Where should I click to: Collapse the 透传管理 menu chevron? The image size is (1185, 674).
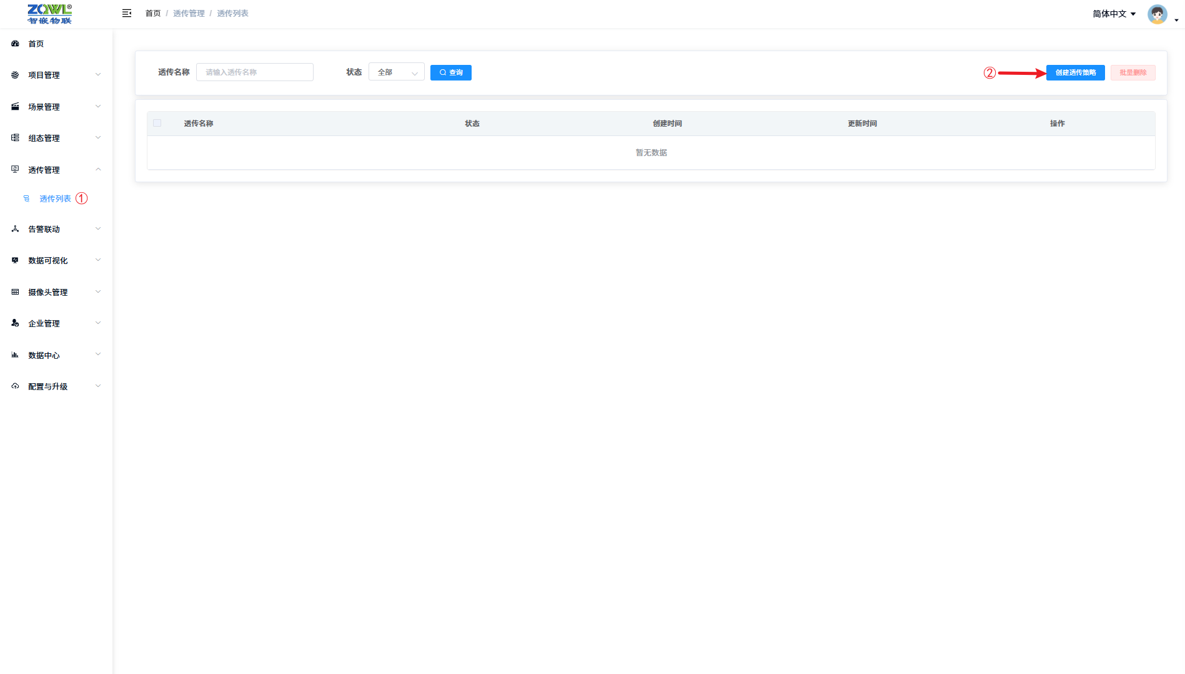[98, 170]
